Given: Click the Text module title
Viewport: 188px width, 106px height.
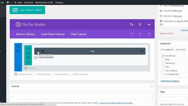Looking at the screenshot, I should pos(92,51).
